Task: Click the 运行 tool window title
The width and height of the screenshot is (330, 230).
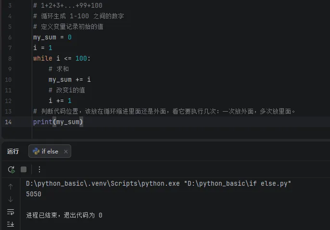Action: 13,151
